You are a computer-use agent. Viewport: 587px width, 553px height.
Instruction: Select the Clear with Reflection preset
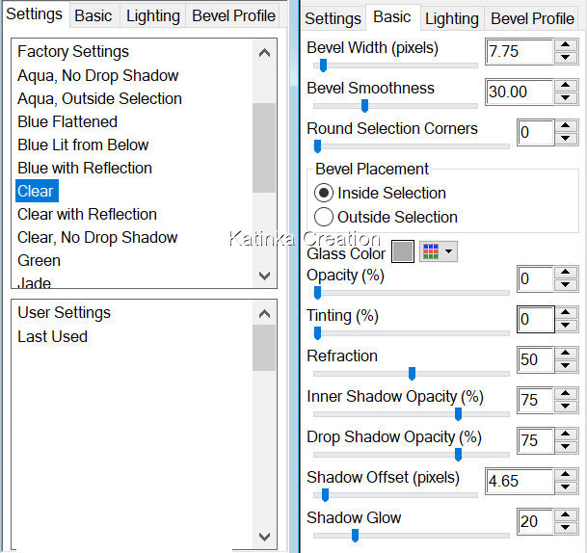tap(87, 214)
